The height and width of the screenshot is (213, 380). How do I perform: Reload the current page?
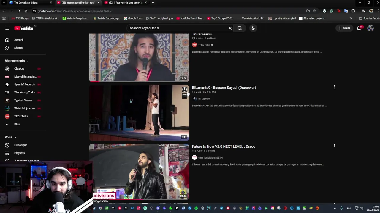click(19, 11)
